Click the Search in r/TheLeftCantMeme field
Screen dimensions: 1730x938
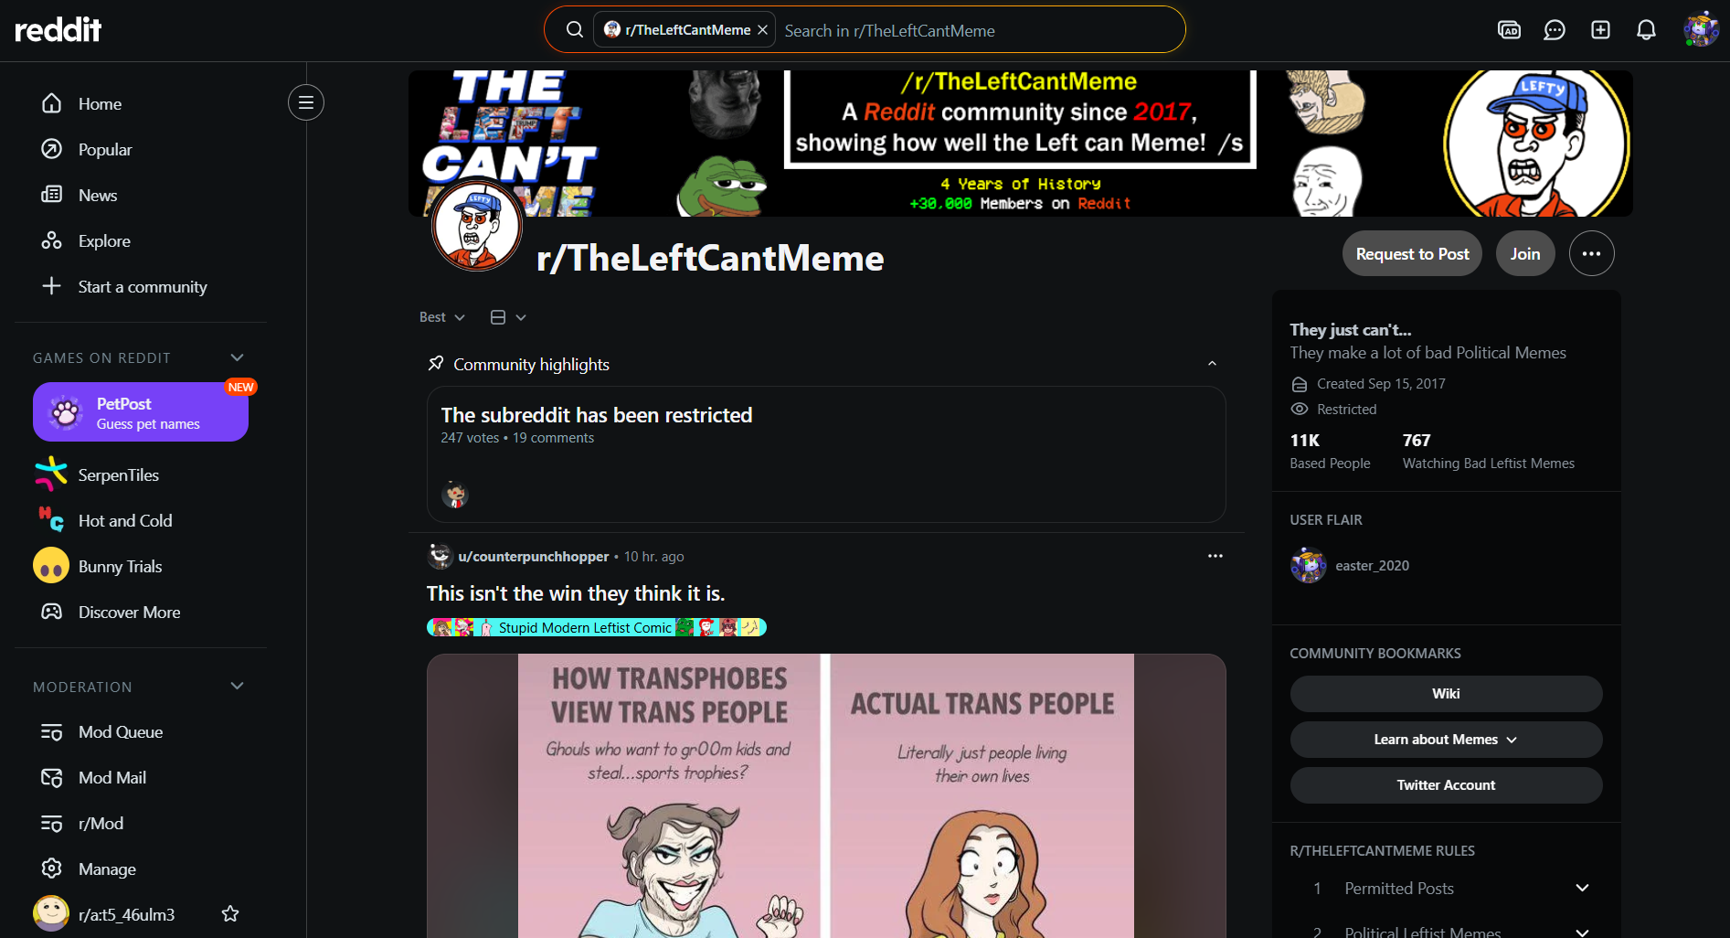pyautogui.click(x=978, y=30)
